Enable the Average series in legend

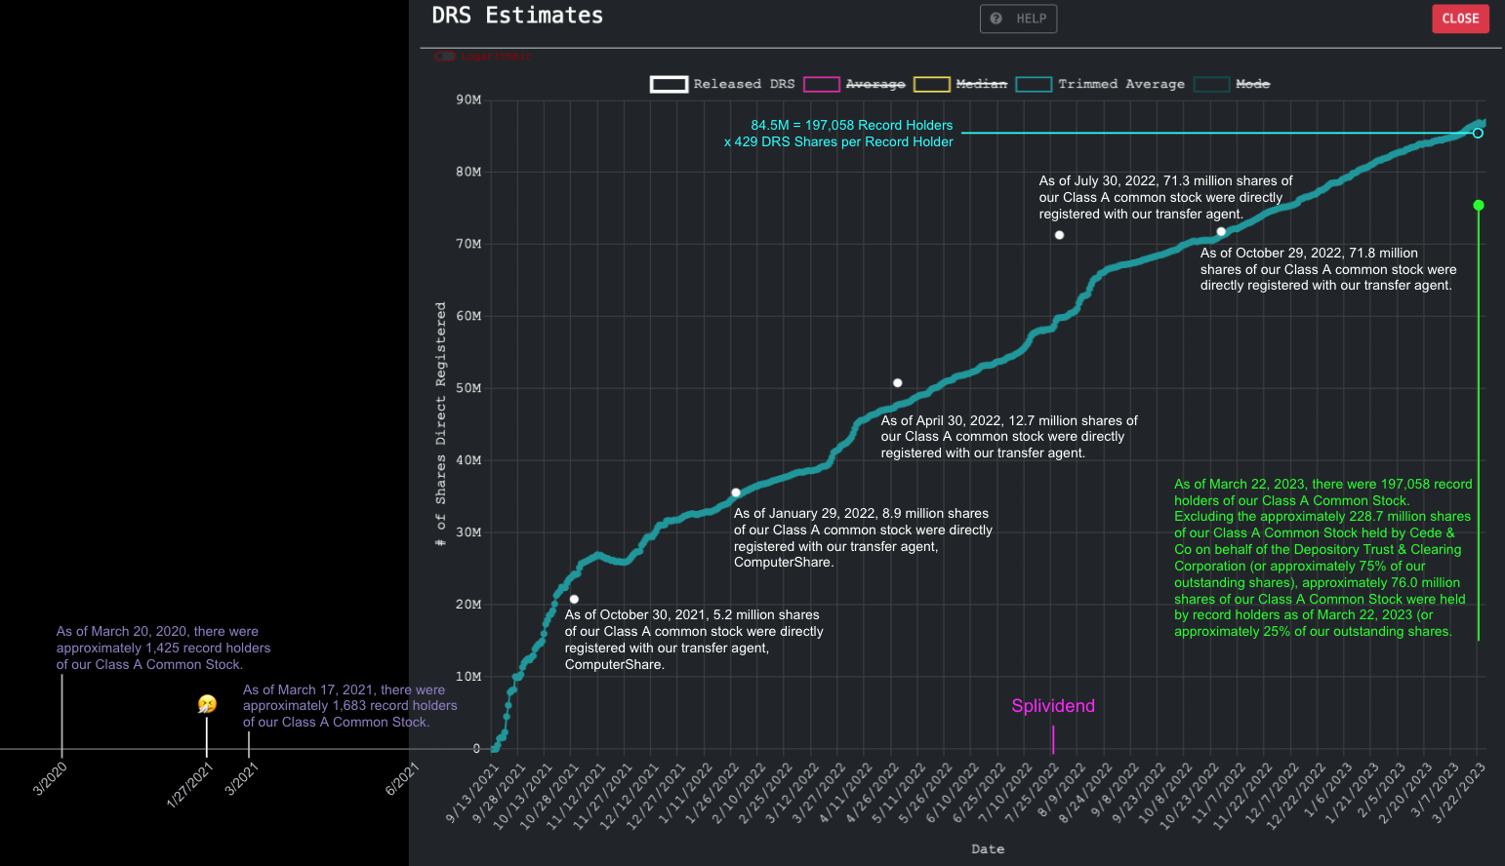point(821,84)
